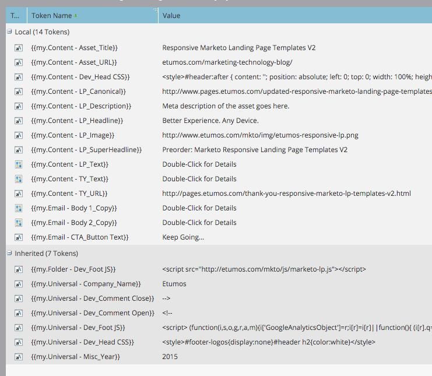Viewport: 432px width, 376px height.
Task: Click the rich text icon for LP_Text
Action: point(19,164)
